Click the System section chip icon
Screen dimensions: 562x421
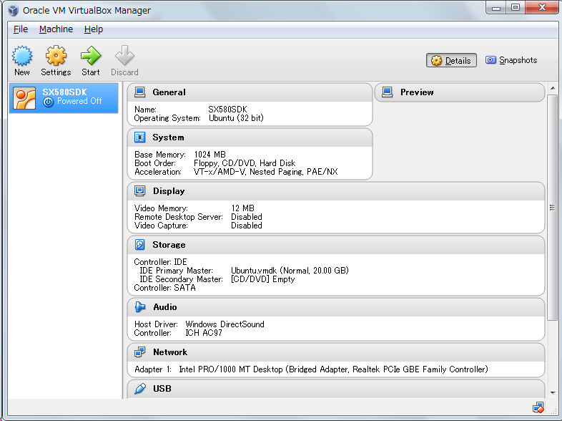(x=139, y=137)
